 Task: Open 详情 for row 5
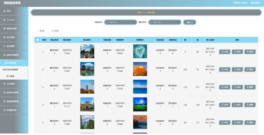pyautogui.click(x=225, y=122)
